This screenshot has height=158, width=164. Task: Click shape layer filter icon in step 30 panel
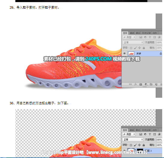click(x=154, y=134)
